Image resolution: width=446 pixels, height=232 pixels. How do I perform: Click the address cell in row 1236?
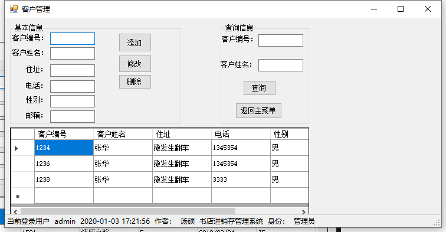[x=182, y=164]
